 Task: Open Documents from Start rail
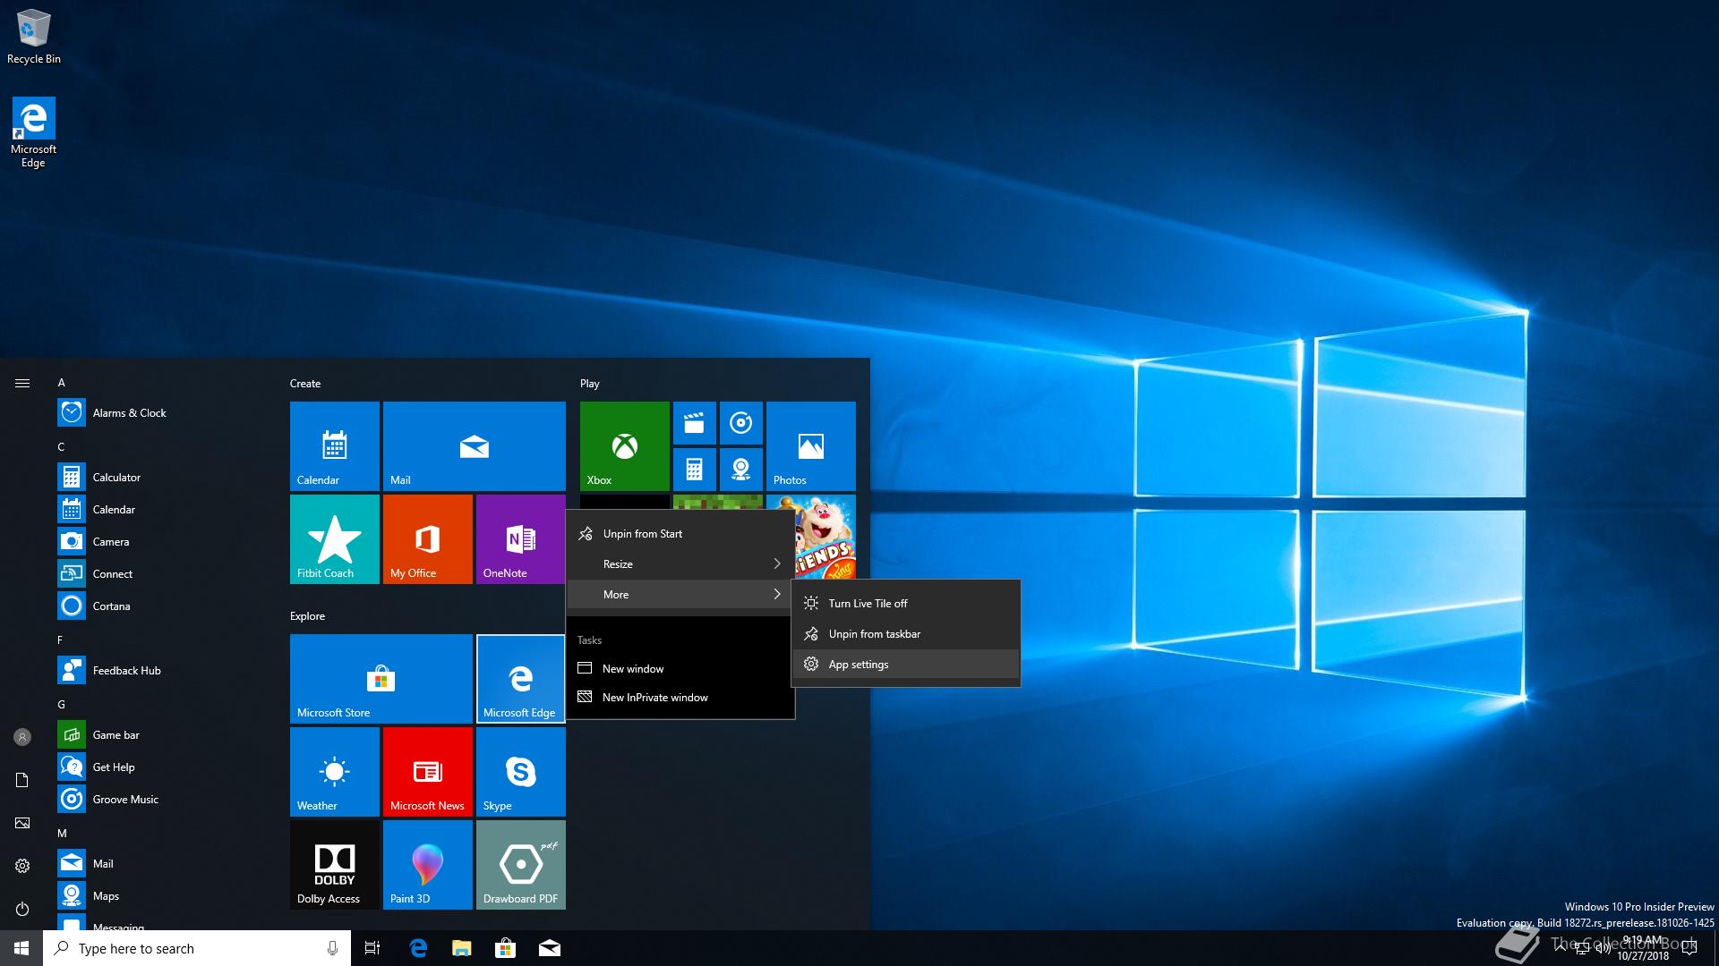(22, 780)
